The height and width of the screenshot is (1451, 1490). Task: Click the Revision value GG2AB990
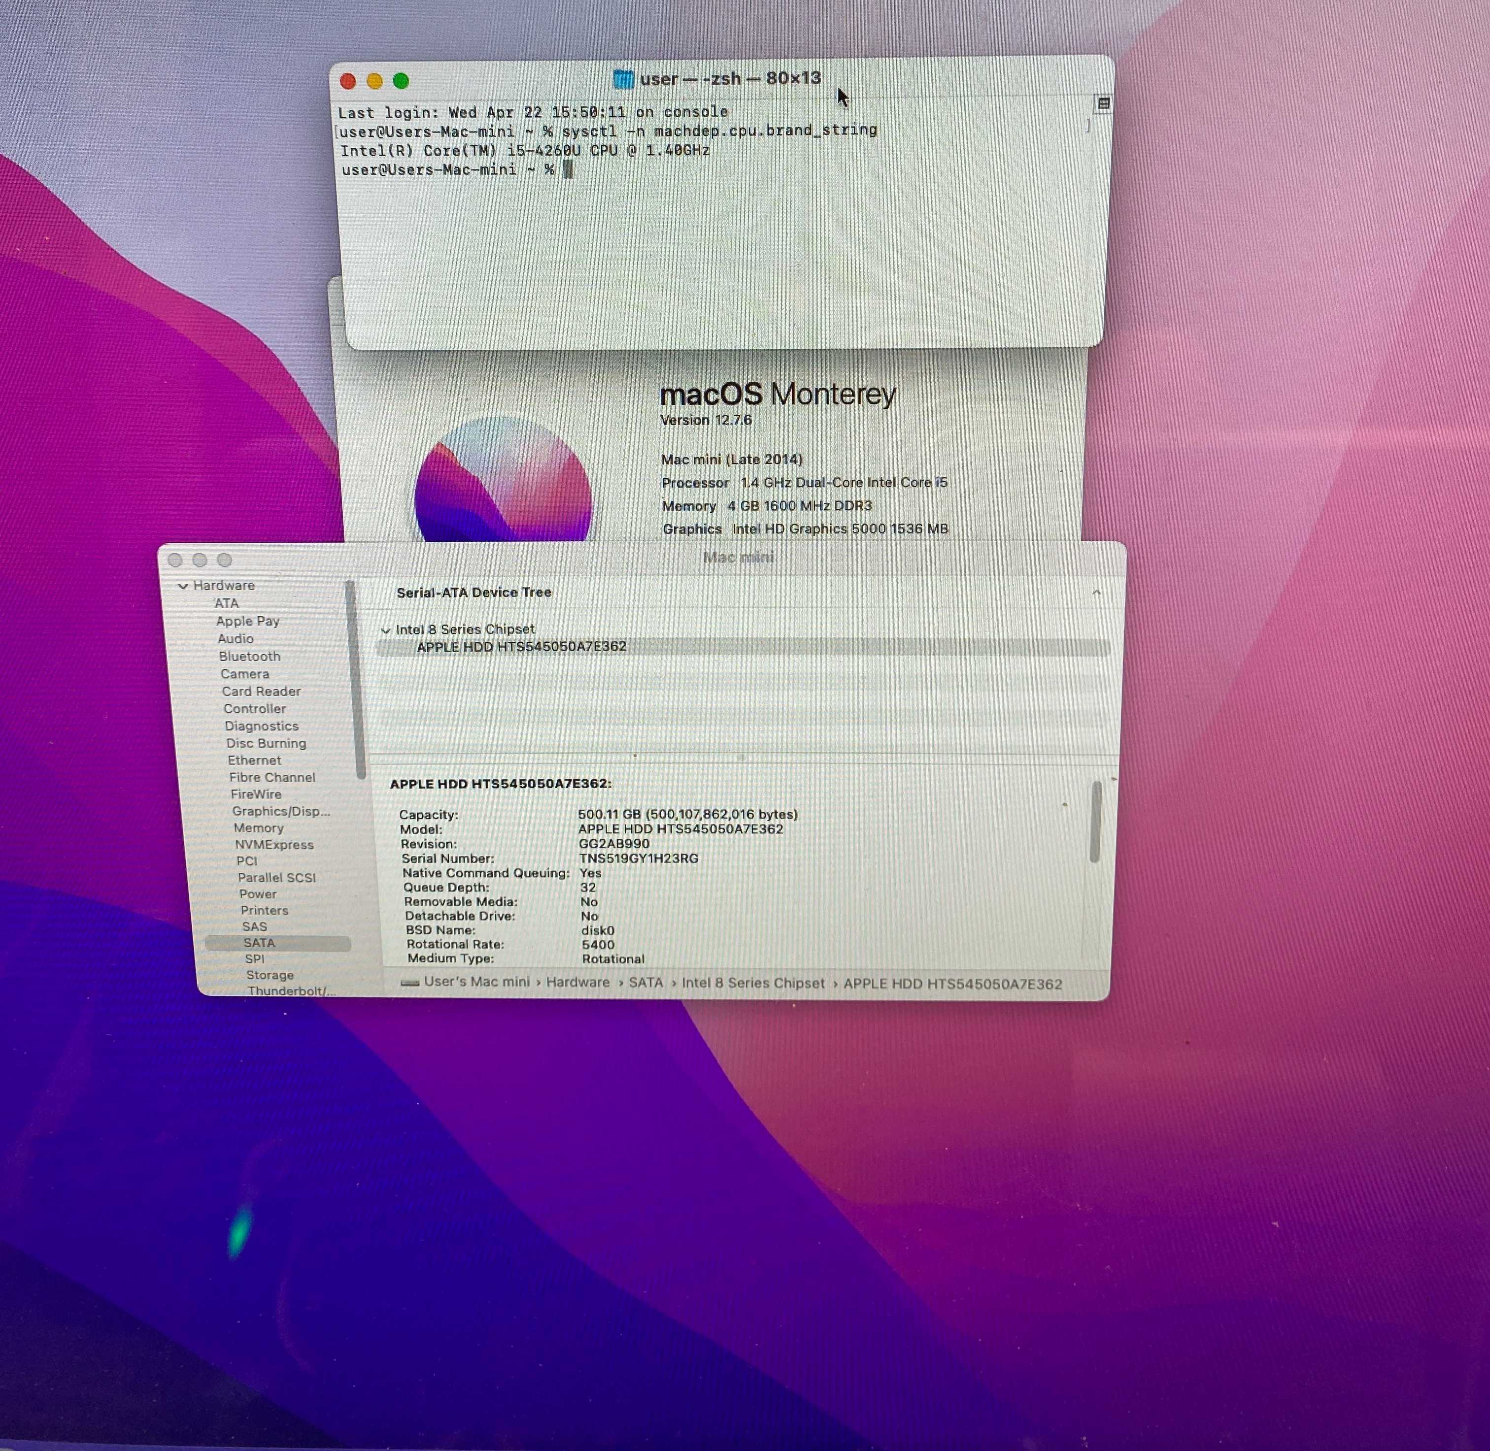tap(614, 844)
